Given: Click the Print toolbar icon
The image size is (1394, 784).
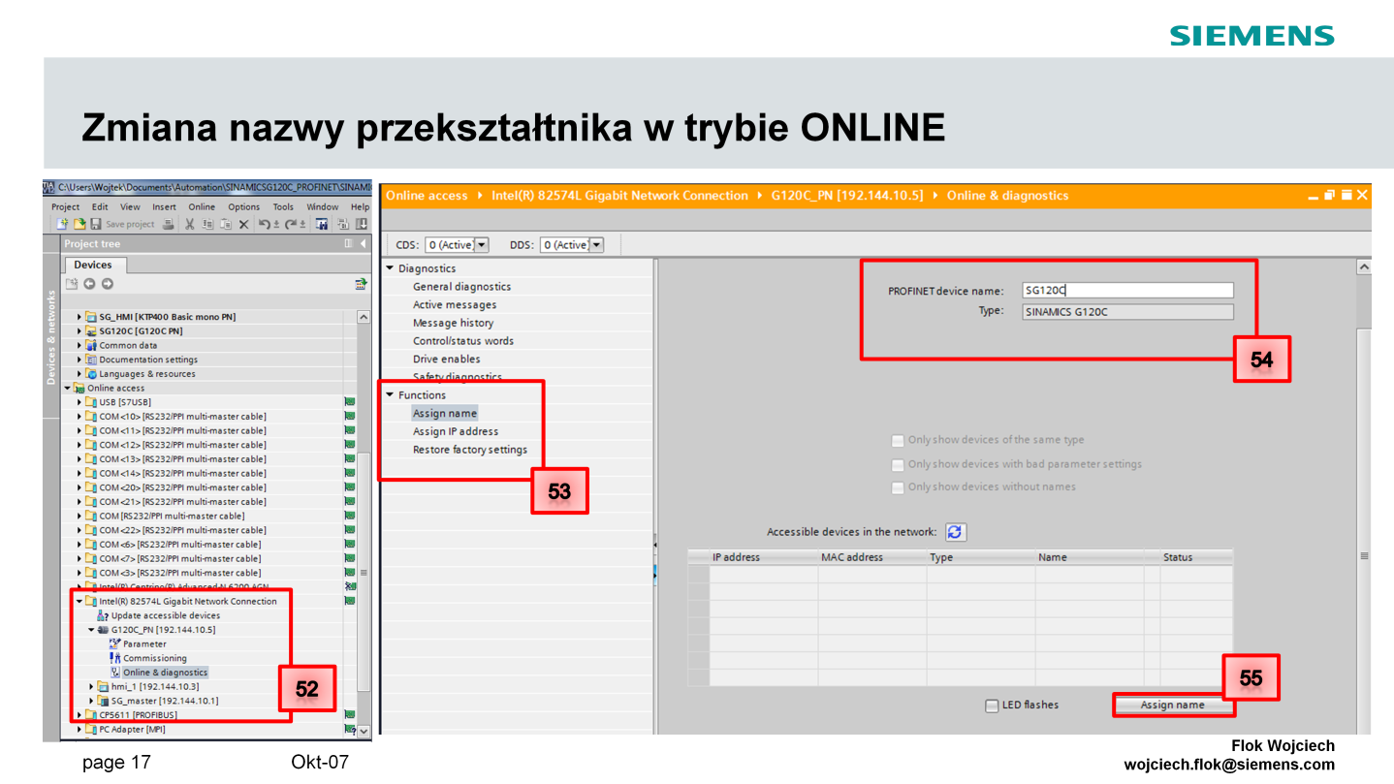Looking at the screenshot, I should point(168,224).
